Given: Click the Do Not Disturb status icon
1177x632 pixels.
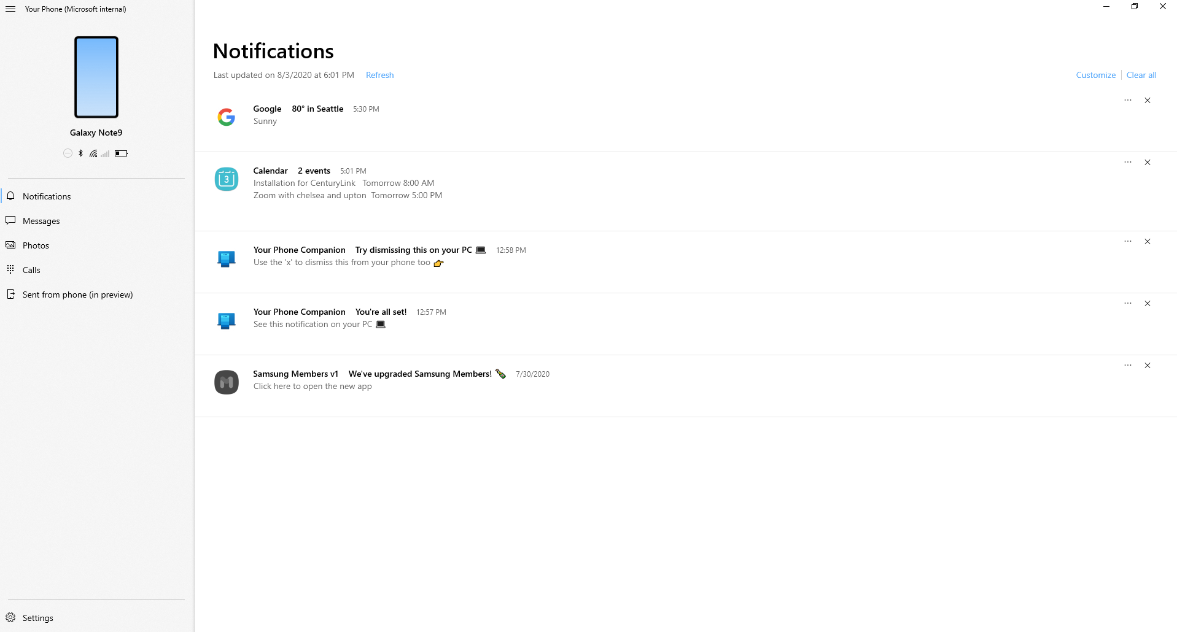Looking at the screenshot, I should click(68, 153).
